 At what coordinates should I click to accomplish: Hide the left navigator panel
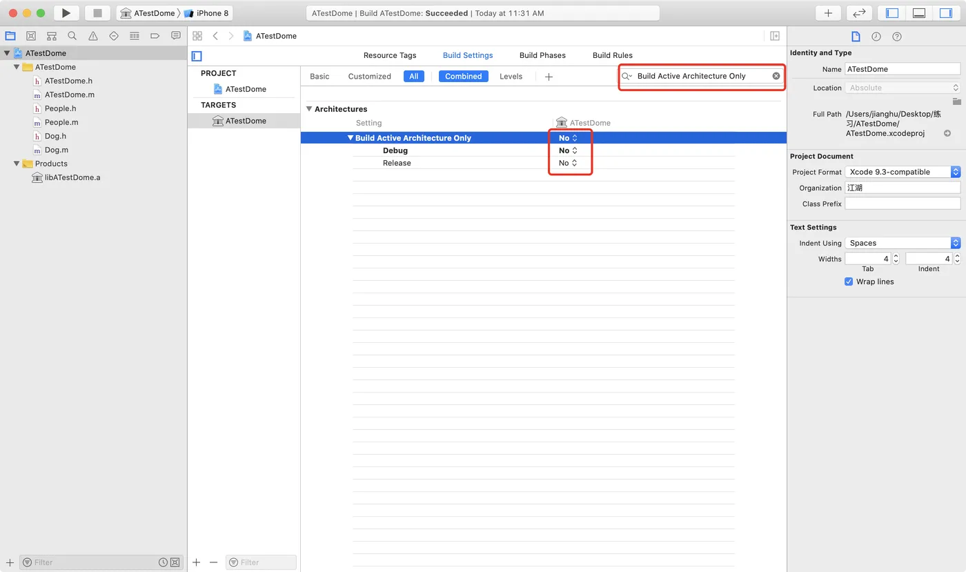point(892,13)
